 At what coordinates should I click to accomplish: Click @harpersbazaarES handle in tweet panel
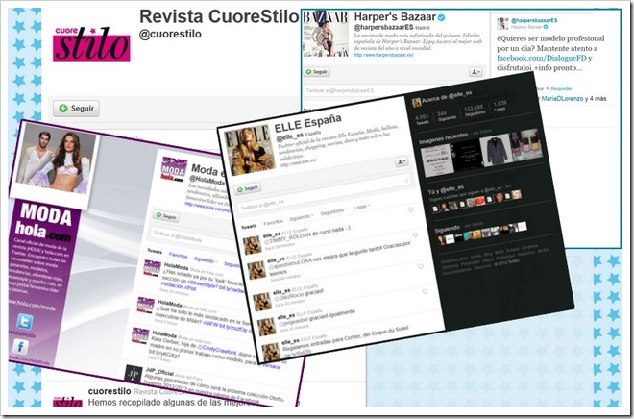(x=534, y=20)
